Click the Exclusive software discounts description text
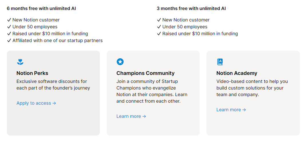Screen dimensions: 307x141 [x=53, y=85]
